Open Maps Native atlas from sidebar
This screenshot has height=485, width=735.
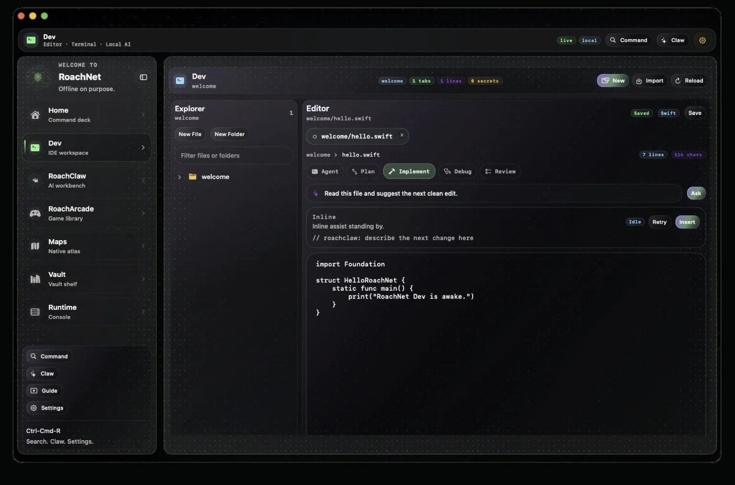tap(87, 246)
